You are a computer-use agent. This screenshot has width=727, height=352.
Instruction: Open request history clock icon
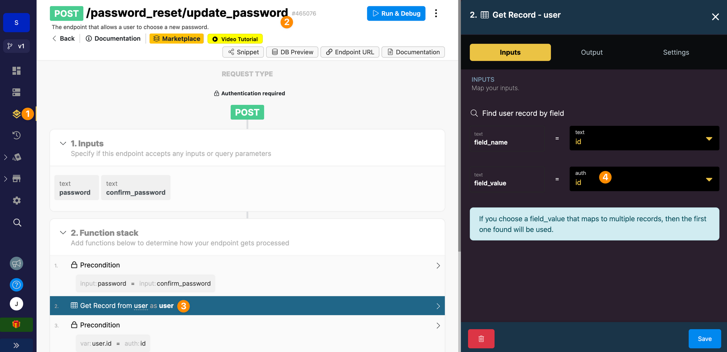tap(16, 135)
